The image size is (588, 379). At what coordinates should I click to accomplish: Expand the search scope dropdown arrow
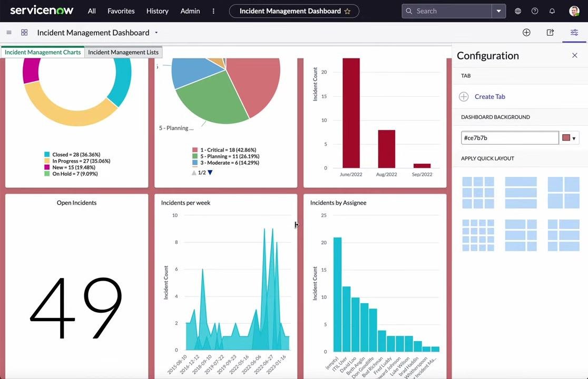coord(499,11)
